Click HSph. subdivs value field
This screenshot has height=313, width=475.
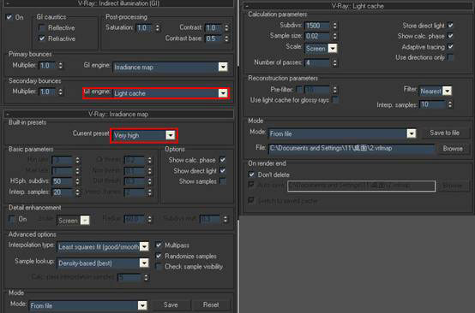62,181
